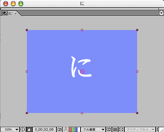
Task: Open the 50% magnification dropdown
Action: [10, 130]
